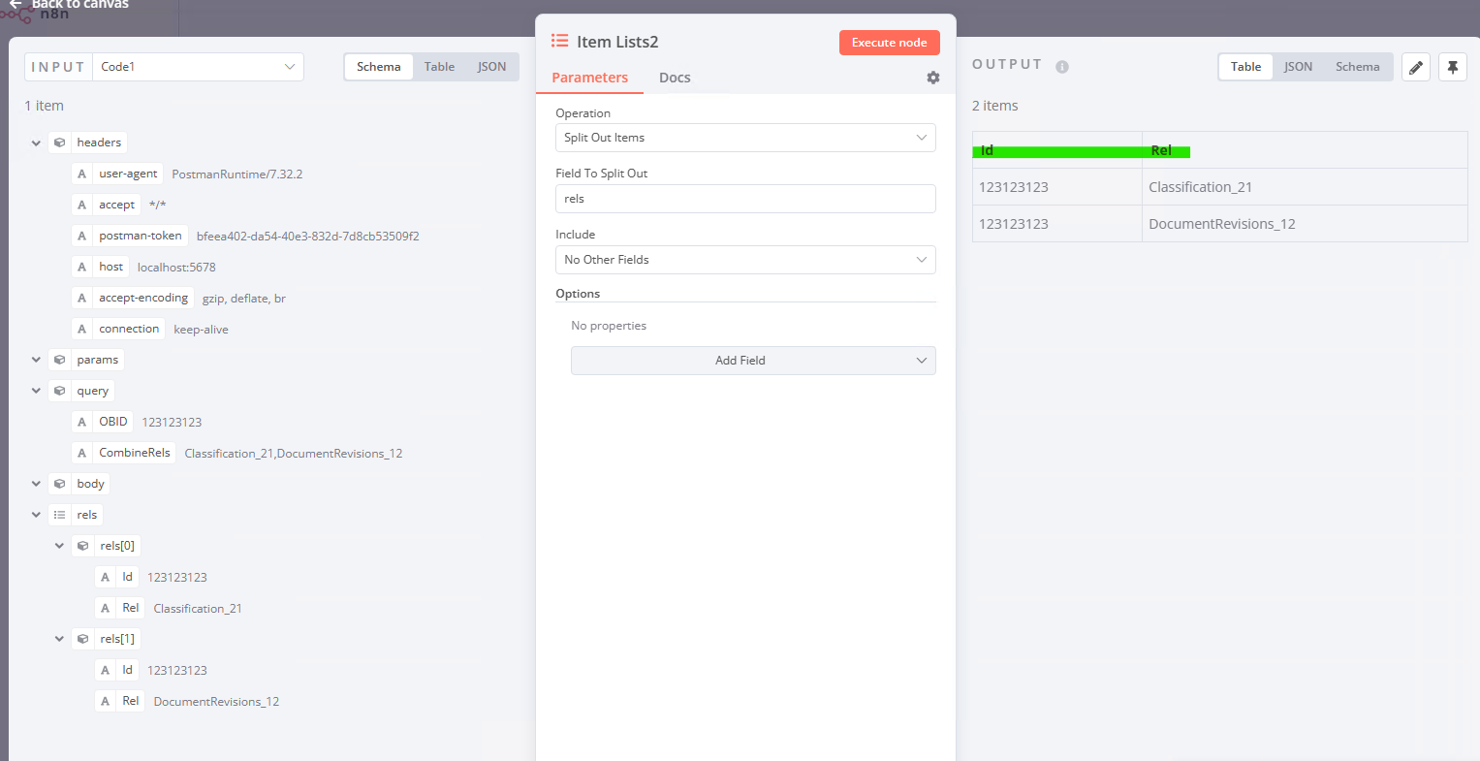Collapse the rels[0] item
This screenshot has height=761, width=1480.
[x=59, y=546]
